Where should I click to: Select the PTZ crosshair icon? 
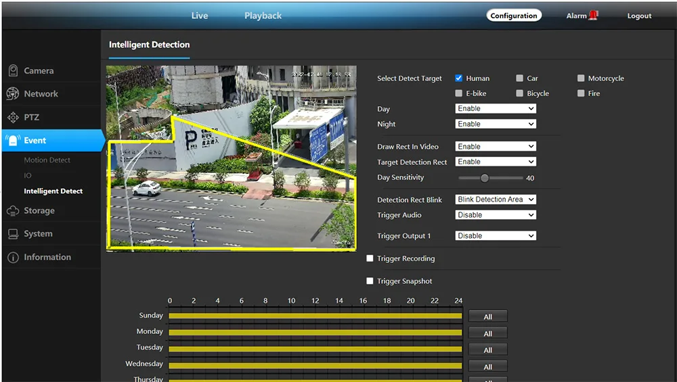coord(13,117)
